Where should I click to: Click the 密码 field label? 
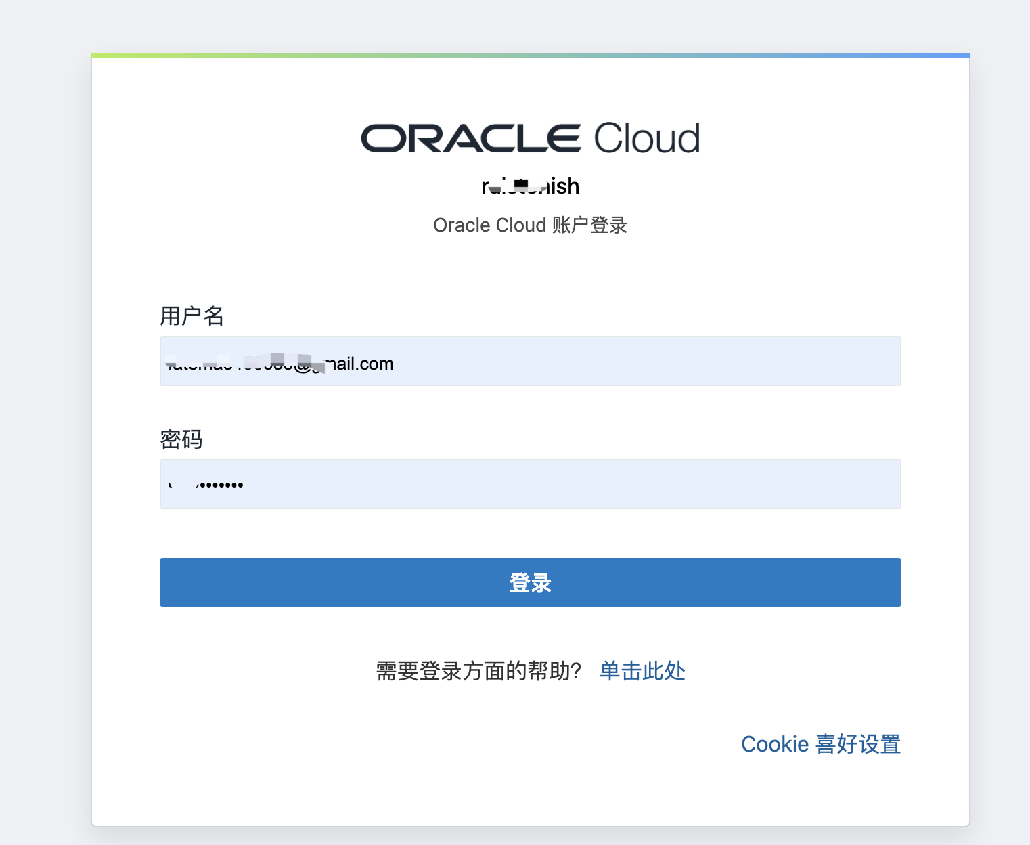181,439
